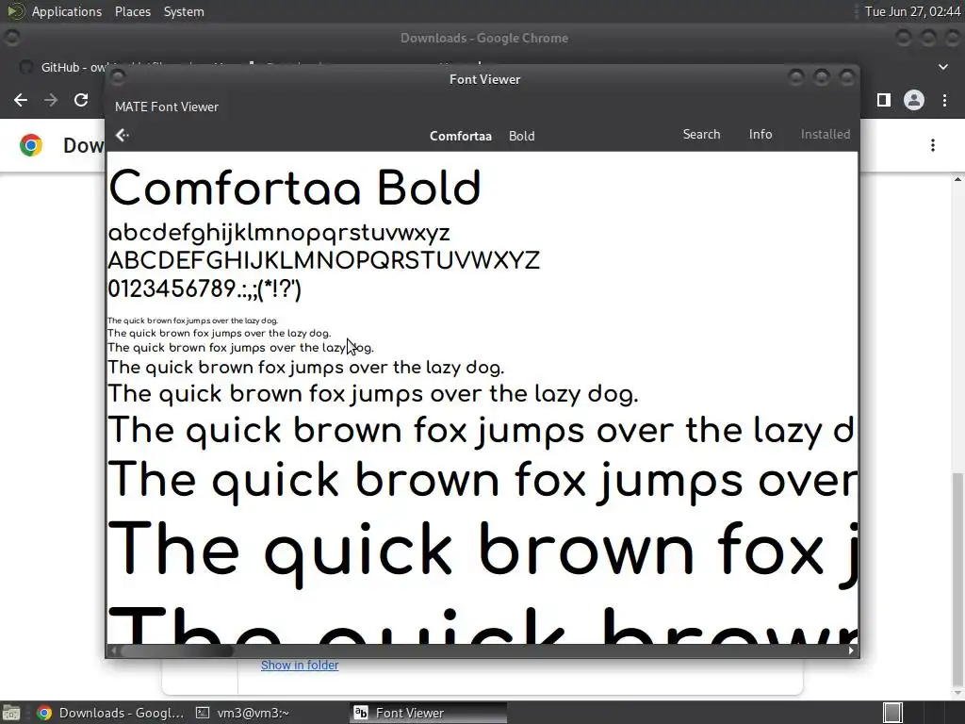Image resolution: width=965 pixels, height=724 pixels.
Task: Click the uppercase alphabet sample line
Action: [x=324, y=260]
